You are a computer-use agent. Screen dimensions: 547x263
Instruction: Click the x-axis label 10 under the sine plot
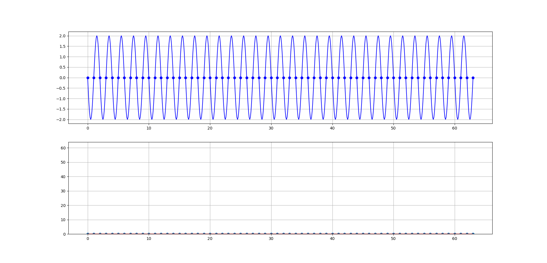pos(149,128)
